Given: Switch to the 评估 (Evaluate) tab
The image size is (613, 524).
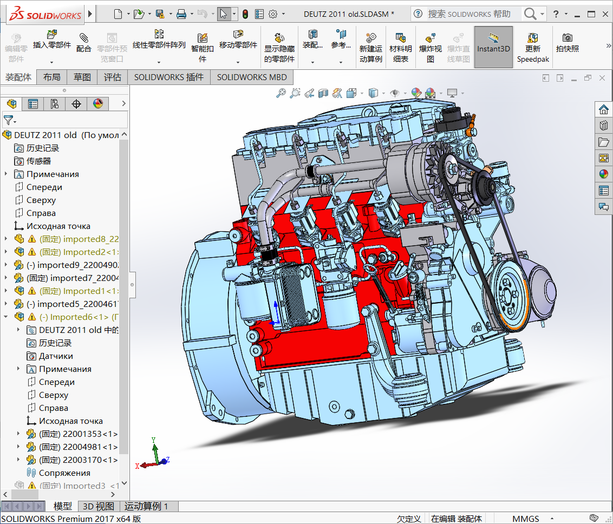Looking at the screenshot, I should [x=113, y=77].
